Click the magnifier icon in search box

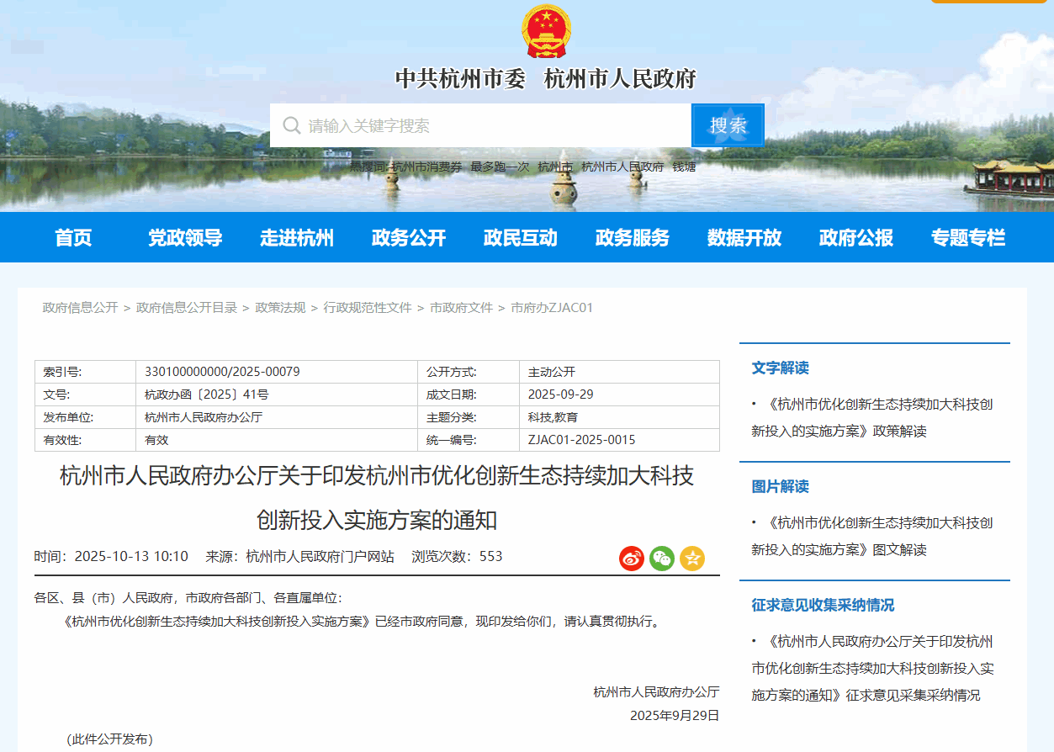click(292, 126)
